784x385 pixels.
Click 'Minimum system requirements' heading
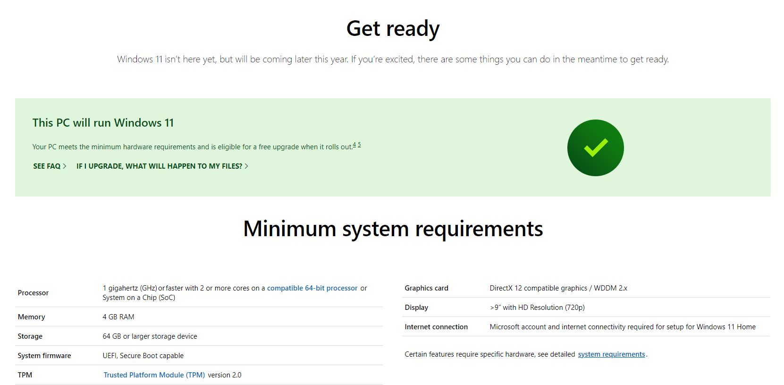click(393, 229)
